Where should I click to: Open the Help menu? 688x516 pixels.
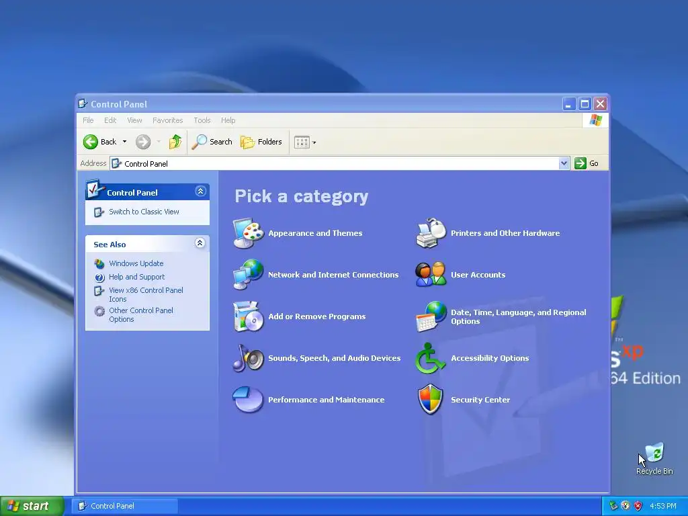228,120
